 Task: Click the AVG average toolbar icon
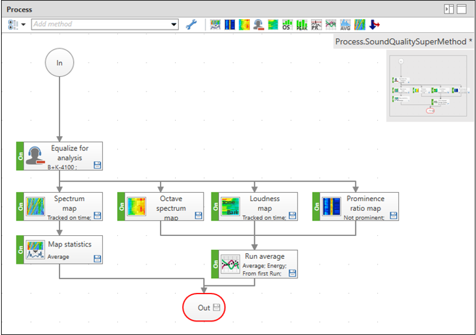[x=345, y=25]
